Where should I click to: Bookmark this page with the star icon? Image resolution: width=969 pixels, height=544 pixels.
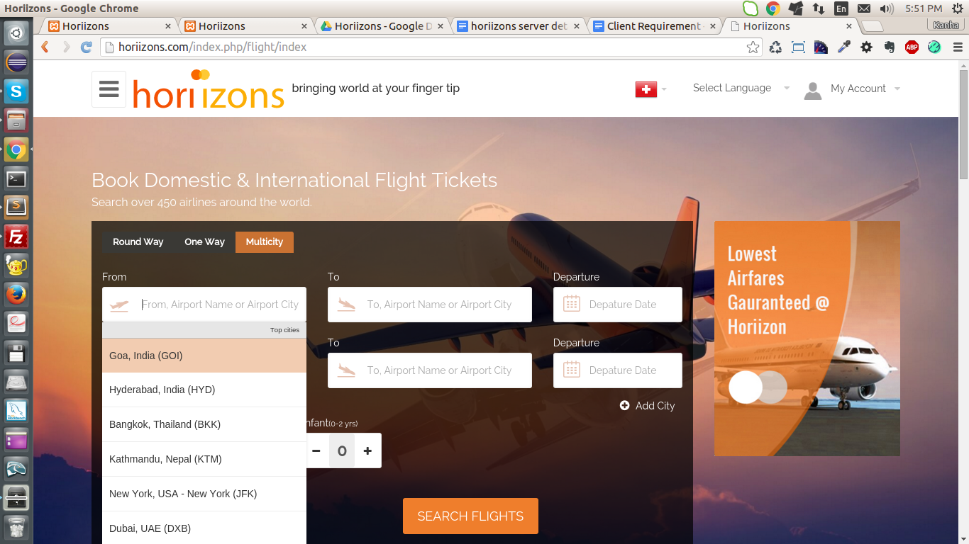[x=753, y=47]
